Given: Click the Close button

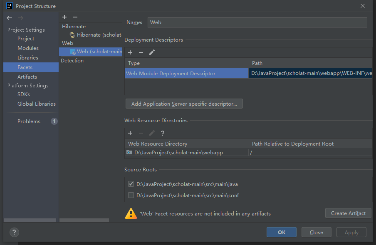Looking at the screenshot, I should [x=316, y=232].
